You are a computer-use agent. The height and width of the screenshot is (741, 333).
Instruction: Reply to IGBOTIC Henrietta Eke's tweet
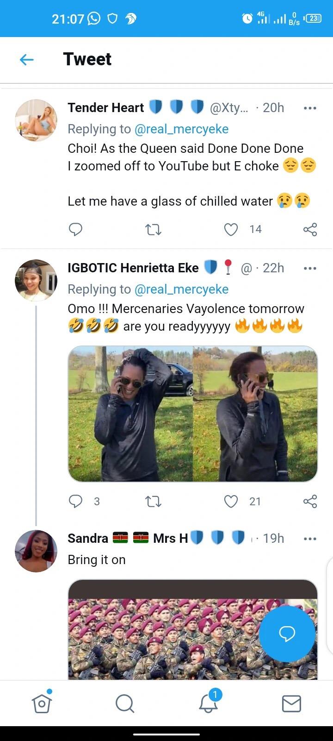tap(75, 501)
